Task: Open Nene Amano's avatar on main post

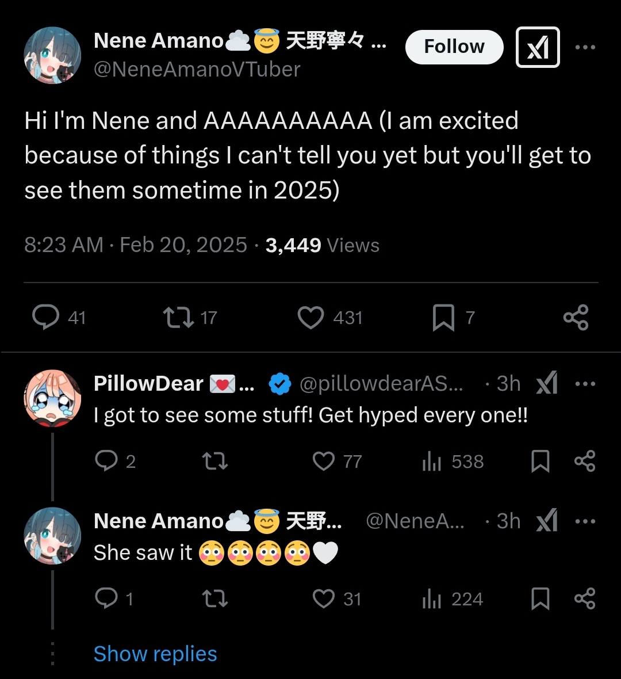Action: point(52,55)
